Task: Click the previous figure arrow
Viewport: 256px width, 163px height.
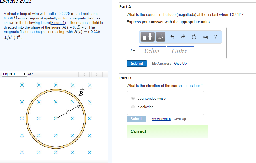Action: [x=84, y=74]
